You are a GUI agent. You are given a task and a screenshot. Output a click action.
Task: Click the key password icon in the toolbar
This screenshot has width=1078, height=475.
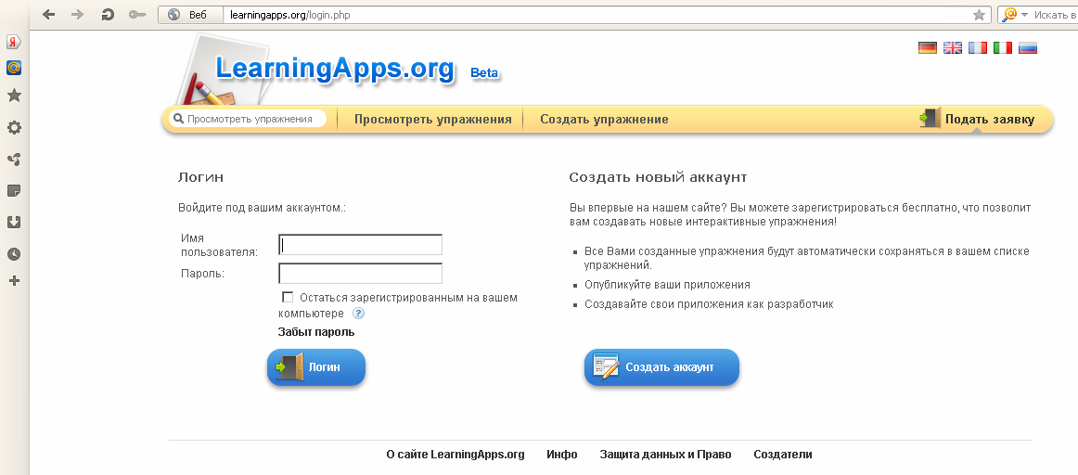136,14
